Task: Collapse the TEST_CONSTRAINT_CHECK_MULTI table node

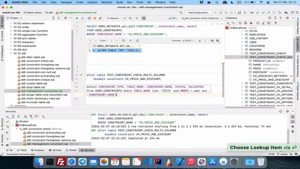Action: pyautogui.click(x=242, y=57)
